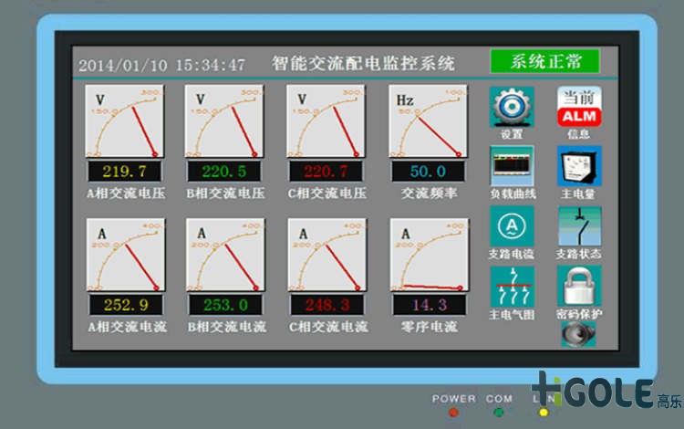The image size is (684, 429).
Task: Open the 设置 settings gear icon
Action: point(512,107)
